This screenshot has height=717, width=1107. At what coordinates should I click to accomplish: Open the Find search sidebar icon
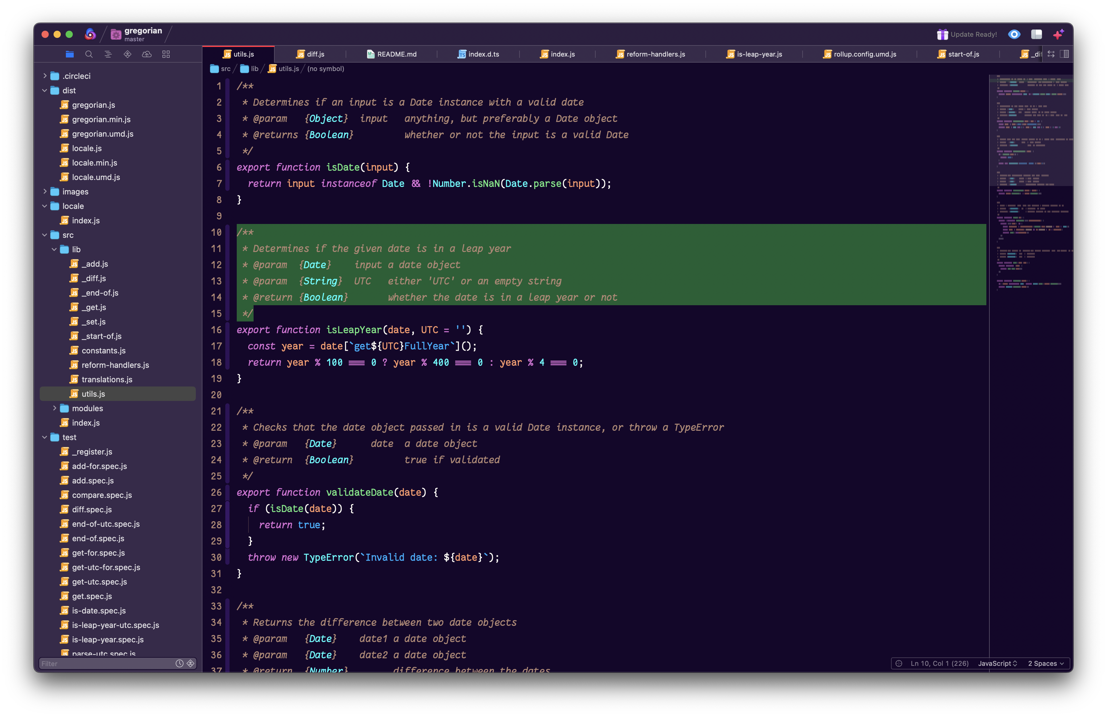click(89, 54)
